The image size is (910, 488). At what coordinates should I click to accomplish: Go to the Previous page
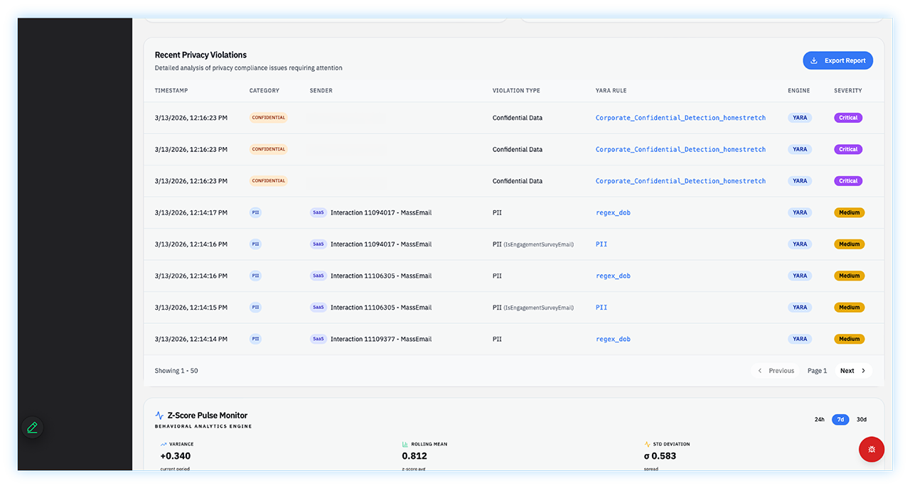point(775,371)
